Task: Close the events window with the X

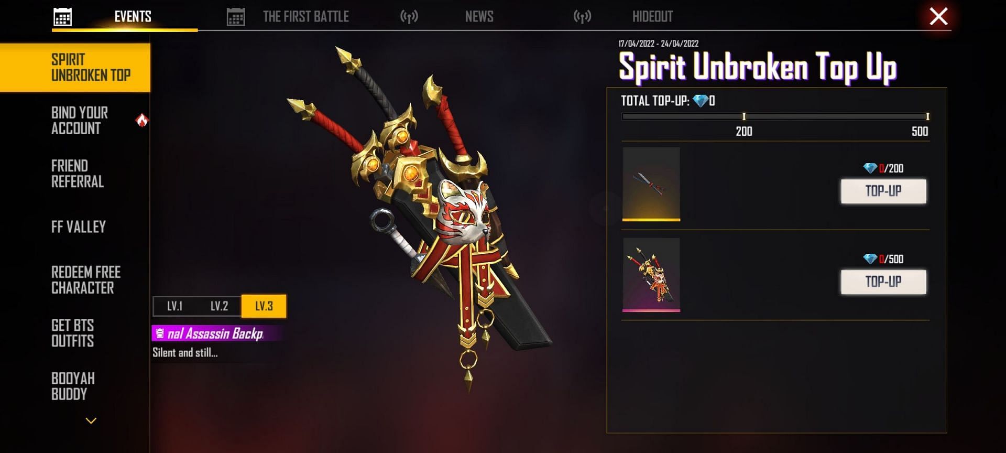Action: click(x=938, y=16)
